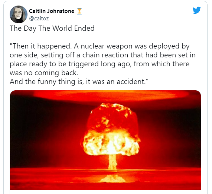Visit the @caitoz handle link
The image size is (212, 194).
tap(39, 19)
